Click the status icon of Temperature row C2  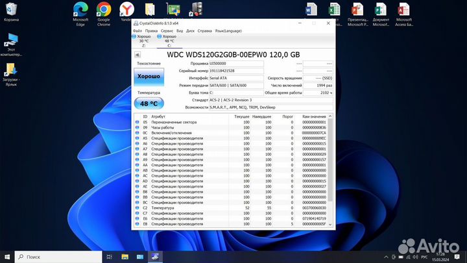(137, 208)
